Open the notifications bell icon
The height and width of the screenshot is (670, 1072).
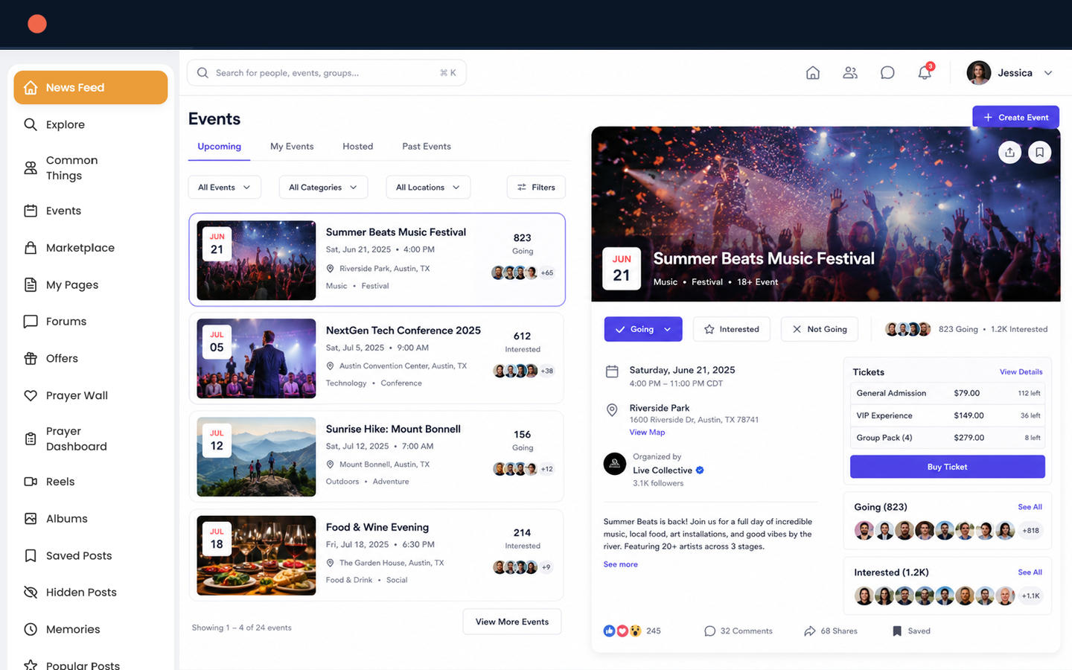click(x=925, y=72)
